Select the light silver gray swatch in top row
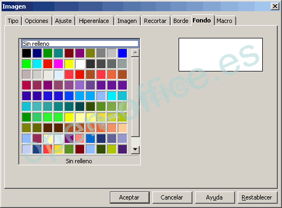Screen dimensions: 282x208 [x=112, y=53]
